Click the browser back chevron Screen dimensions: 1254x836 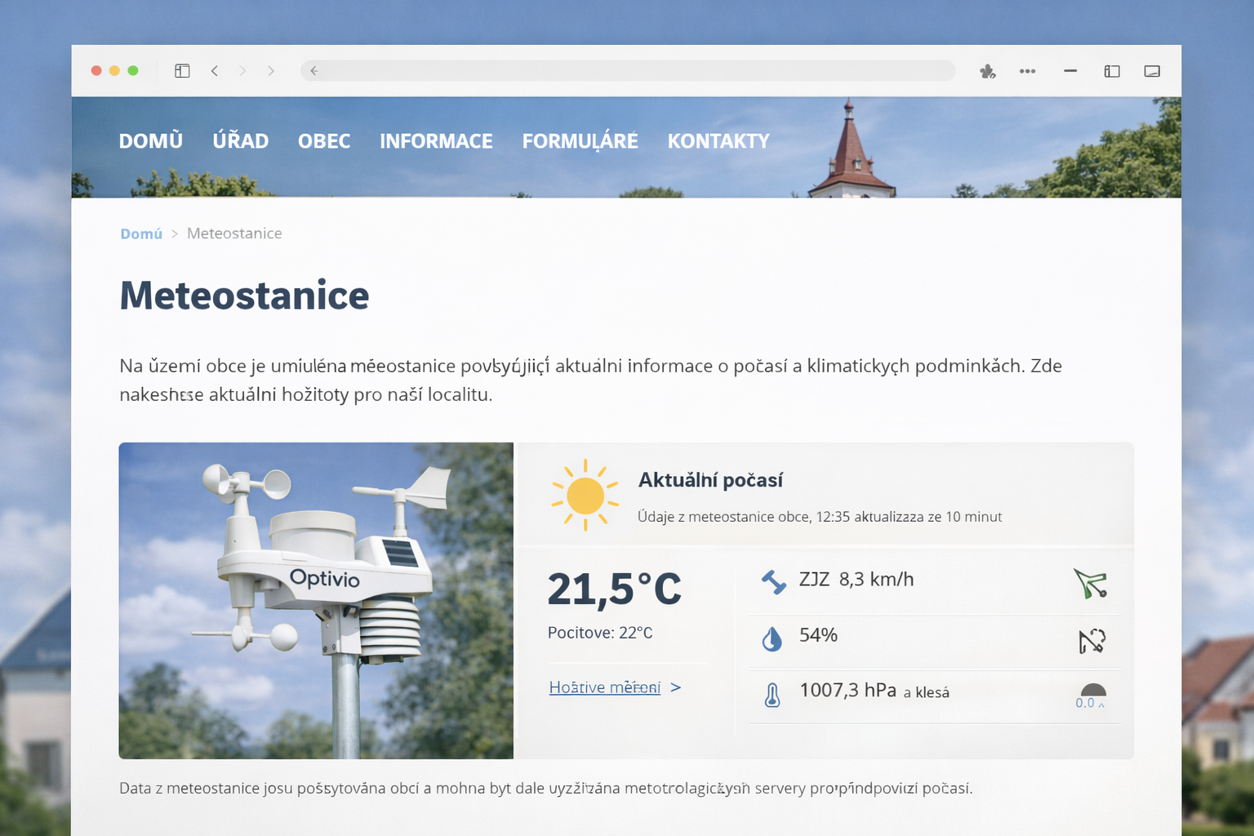[x=215, y=71]
